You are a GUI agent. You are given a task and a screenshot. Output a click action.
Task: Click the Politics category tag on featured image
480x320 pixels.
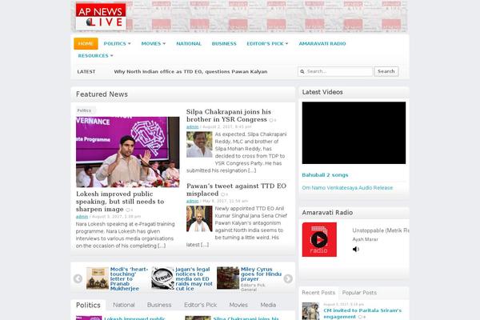(x=84, y=110)
